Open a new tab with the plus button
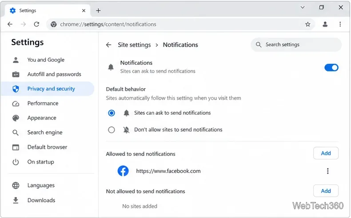The height and width of the screenshot is (218, 351). [98, 11]
